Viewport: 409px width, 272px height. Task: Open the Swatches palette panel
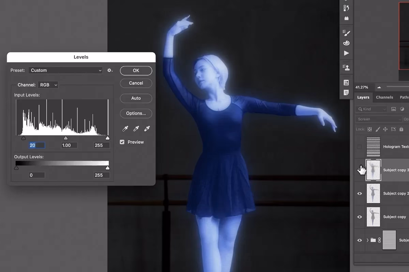(346, 43)
